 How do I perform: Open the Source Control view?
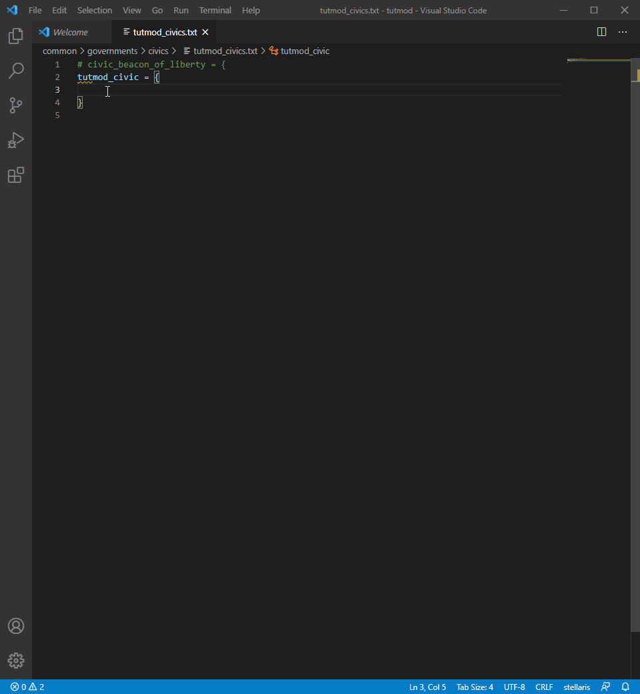pyautogui.click(x=16, y=105)
